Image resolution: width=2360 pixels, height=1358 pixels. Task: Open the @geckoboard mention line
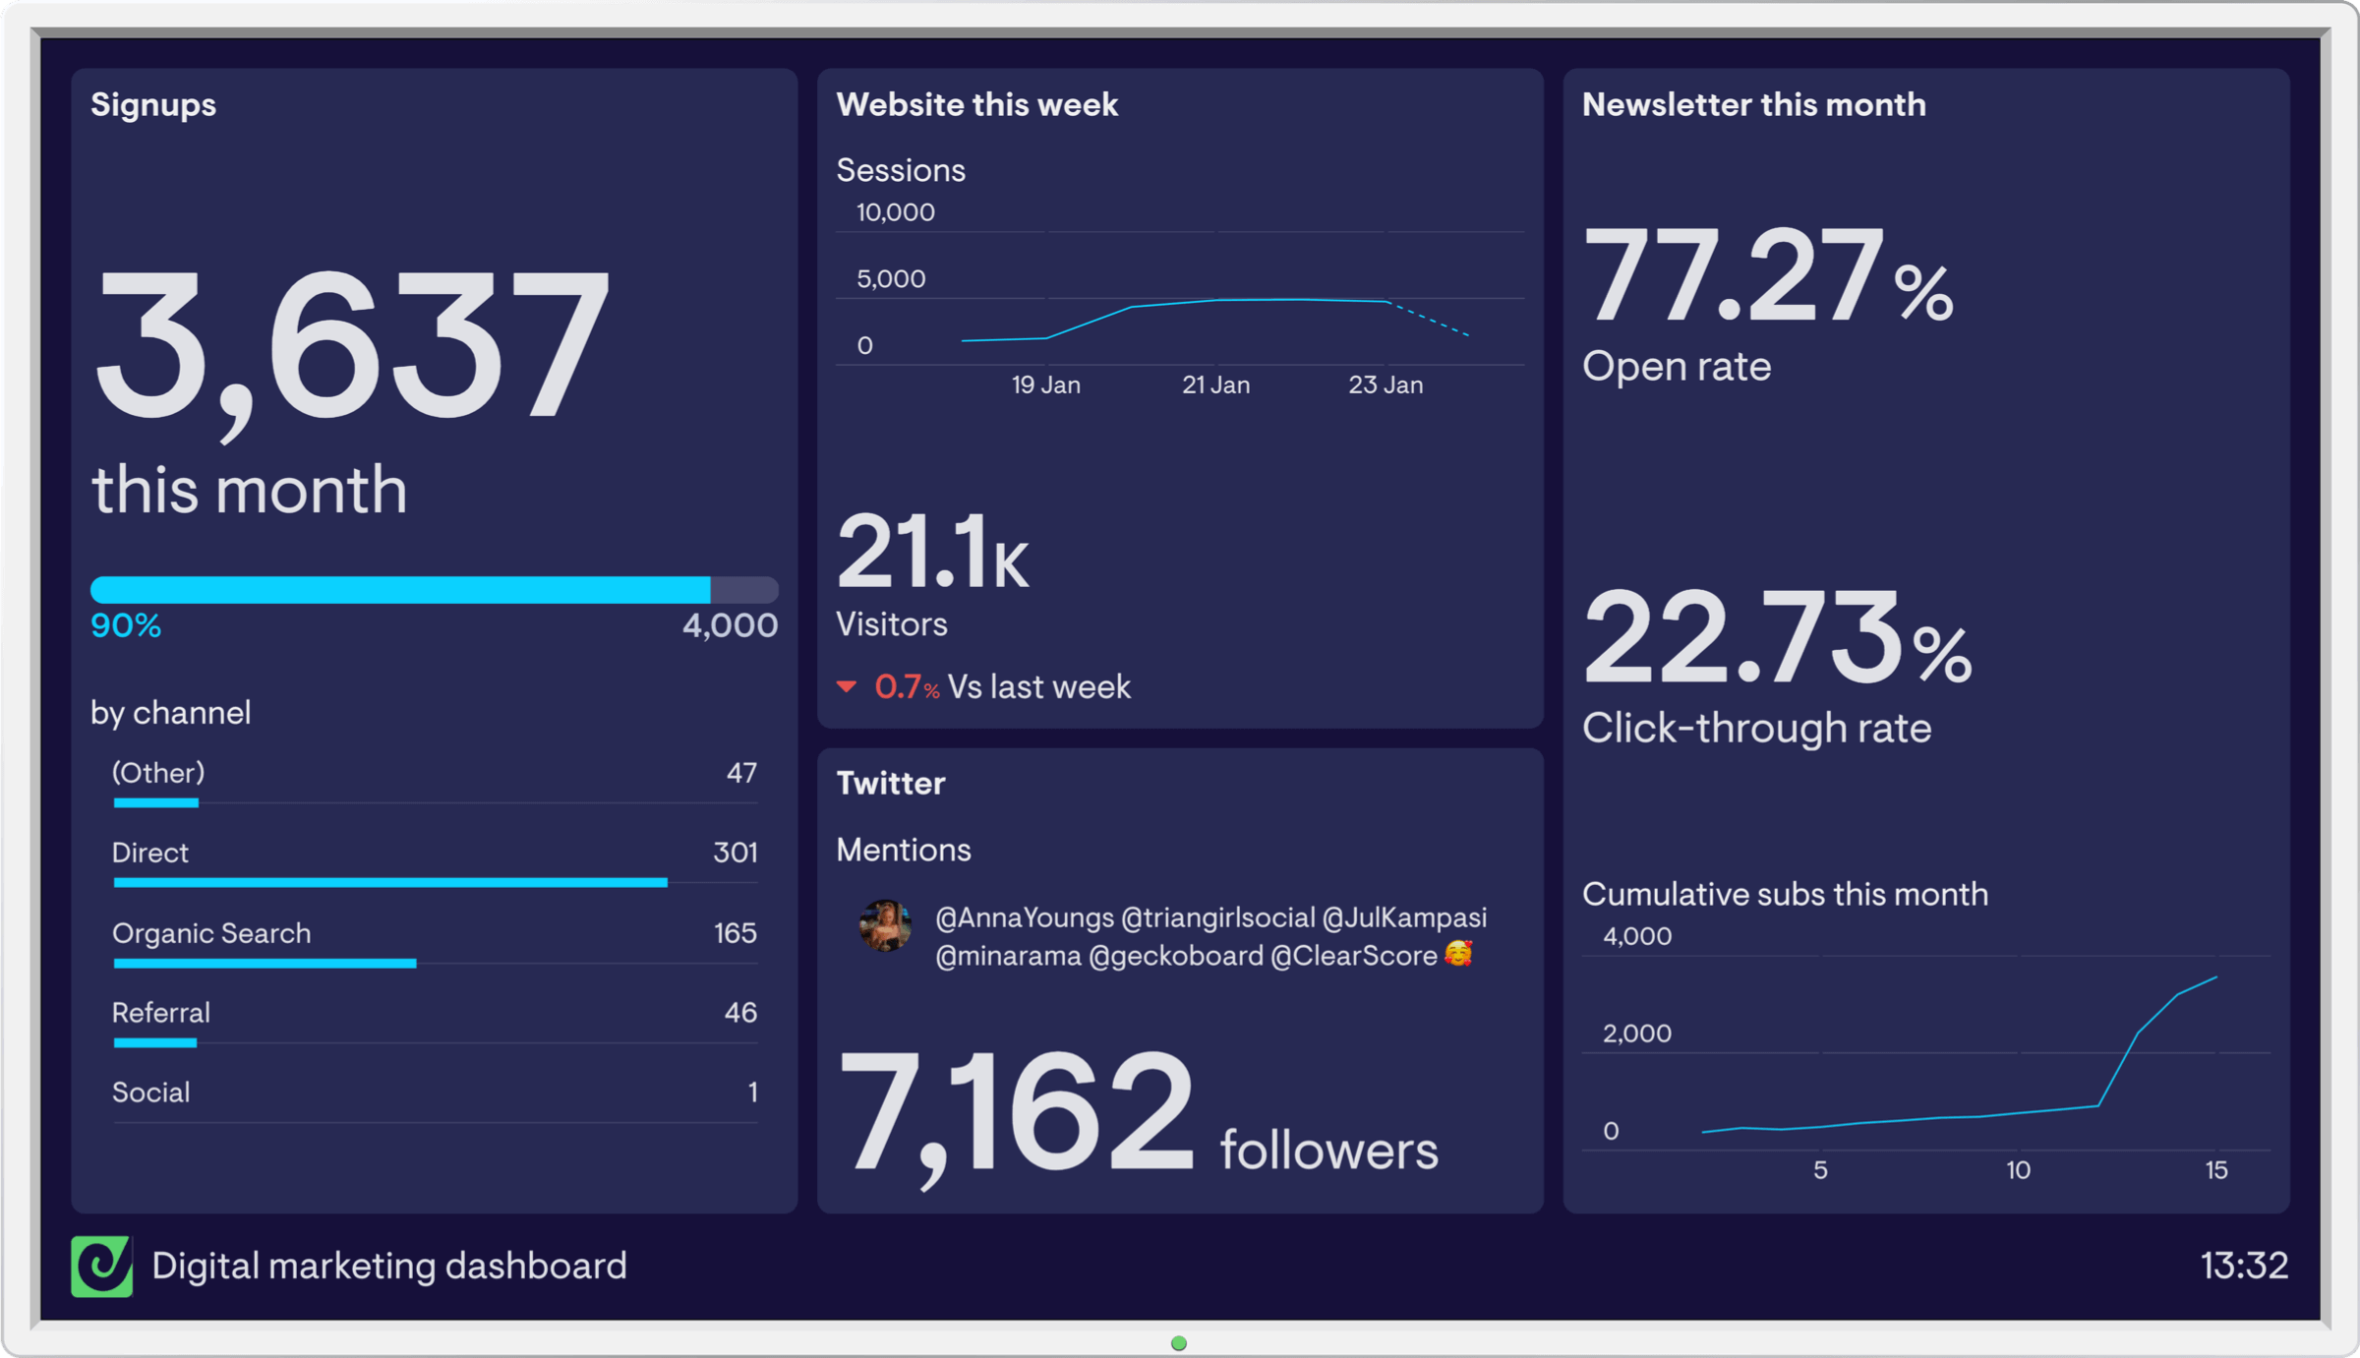pos(1204,956)
